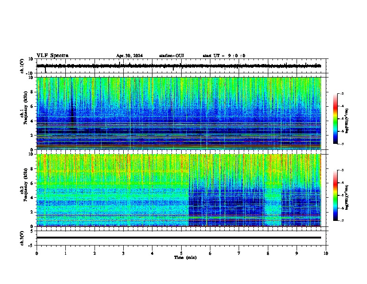Select the "Apr. 30, 2024" date label
This screenshot has width=367, height=284.
(x=129, y=56)
